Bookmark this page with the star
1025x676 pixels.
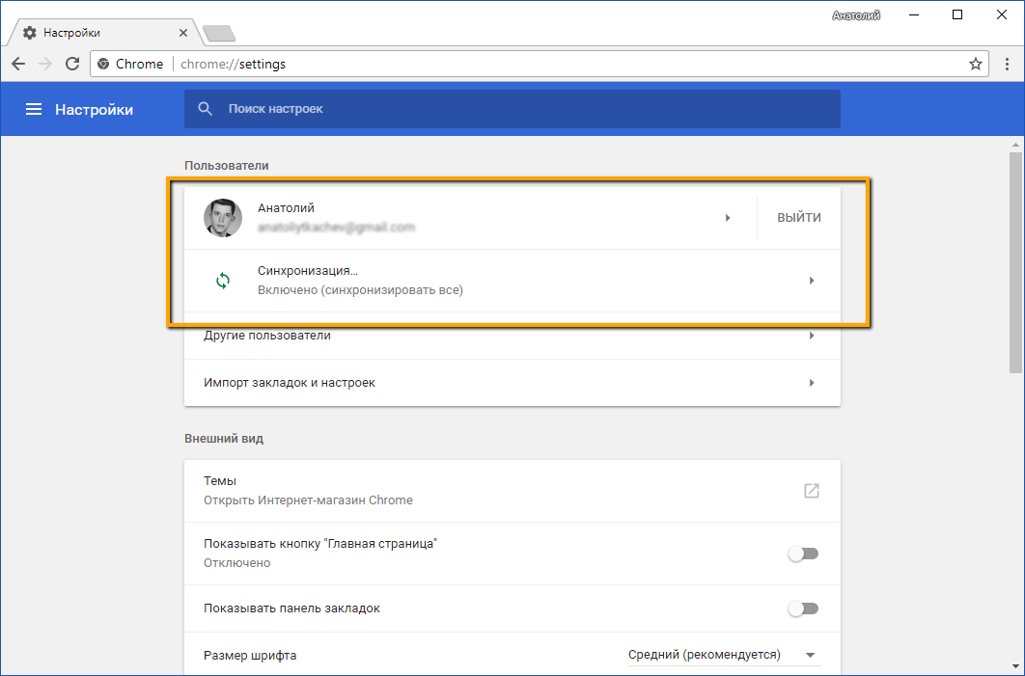[x=976, y=64]
